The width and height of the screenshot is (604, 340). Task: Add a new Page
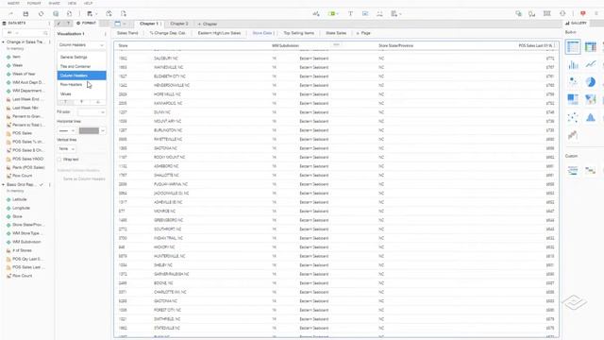(x=363, y=33)
